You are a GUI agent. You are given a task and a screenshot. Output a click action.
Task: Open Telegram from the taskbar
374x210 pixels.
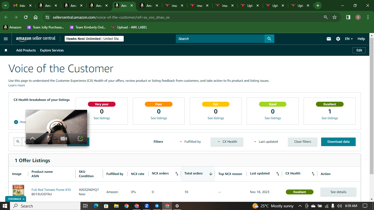click(157, 206)
